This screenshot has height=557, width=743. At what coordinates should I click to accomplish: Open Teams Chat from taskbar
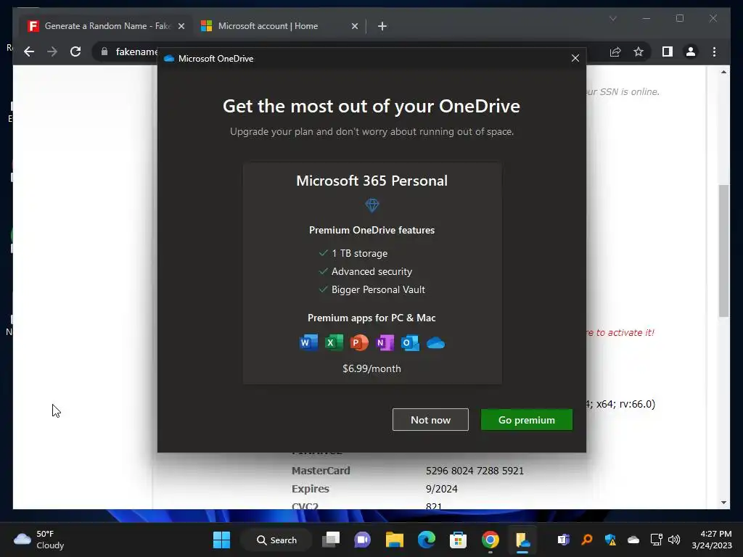[x=363, y=540]
